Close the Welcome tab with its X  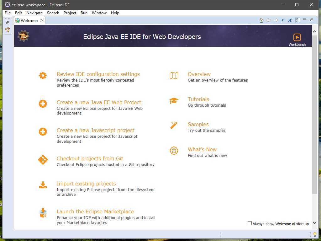[42, 20]
